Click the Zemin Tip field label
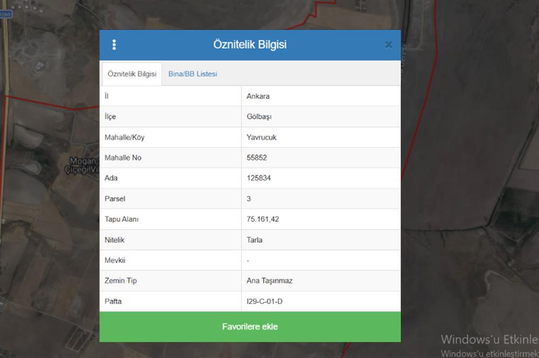Image resolution: width=539 pixels, height=358 pixels. click(121, 280)
